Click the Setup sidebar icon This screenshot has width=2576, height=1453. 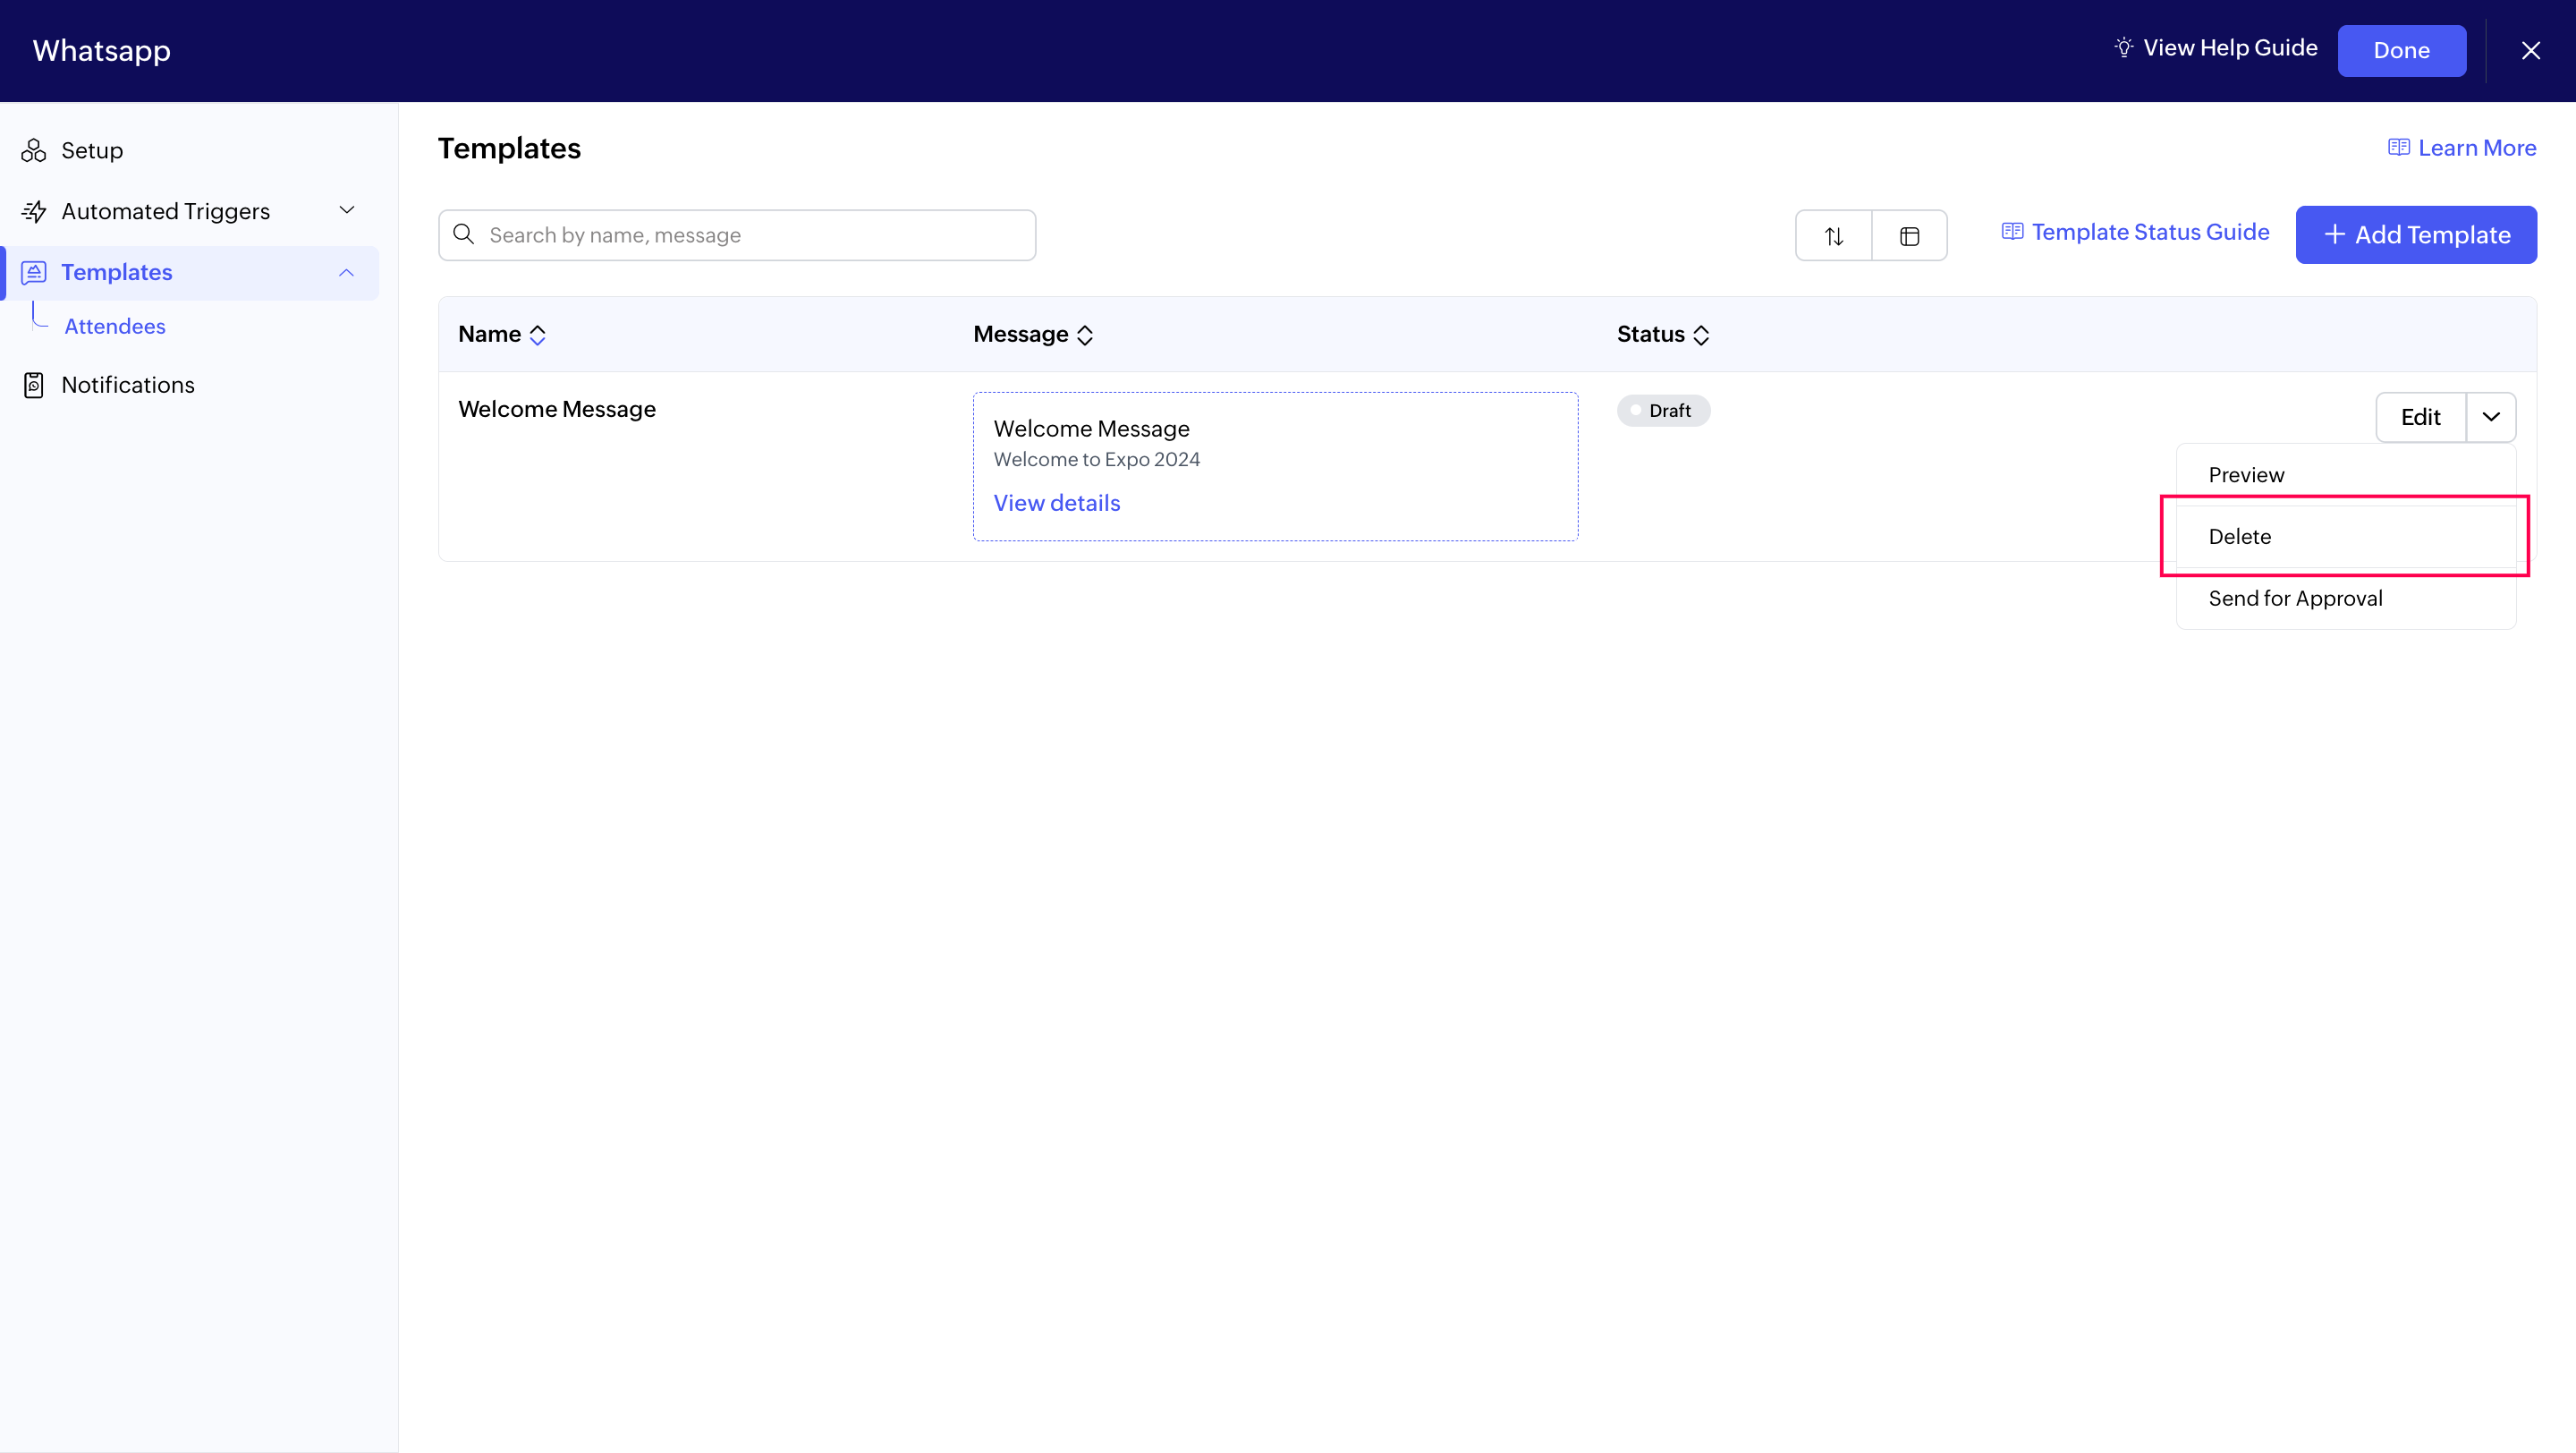[x=34, y=151]
